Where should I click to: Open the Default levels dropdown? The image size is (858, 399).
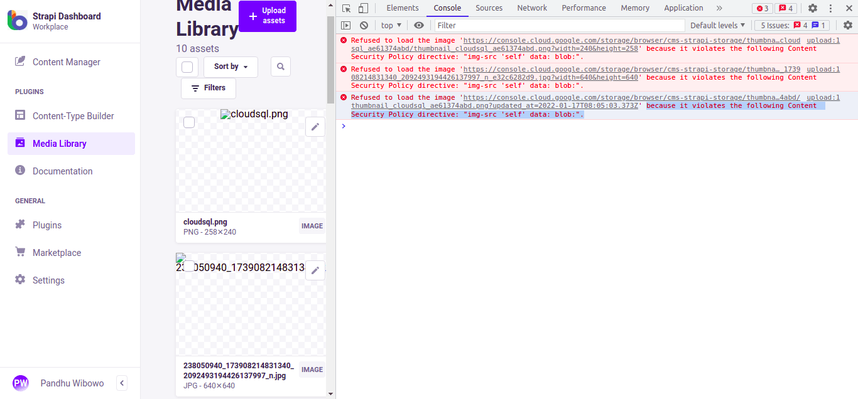[717, 25]
